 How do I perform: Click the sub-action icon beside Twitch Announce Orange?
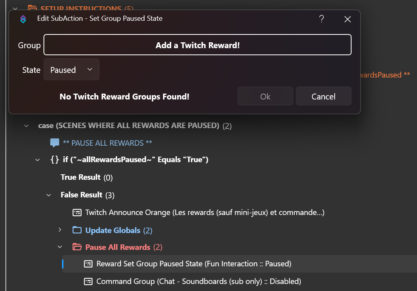pyautogui.click(x=77, y=212)
